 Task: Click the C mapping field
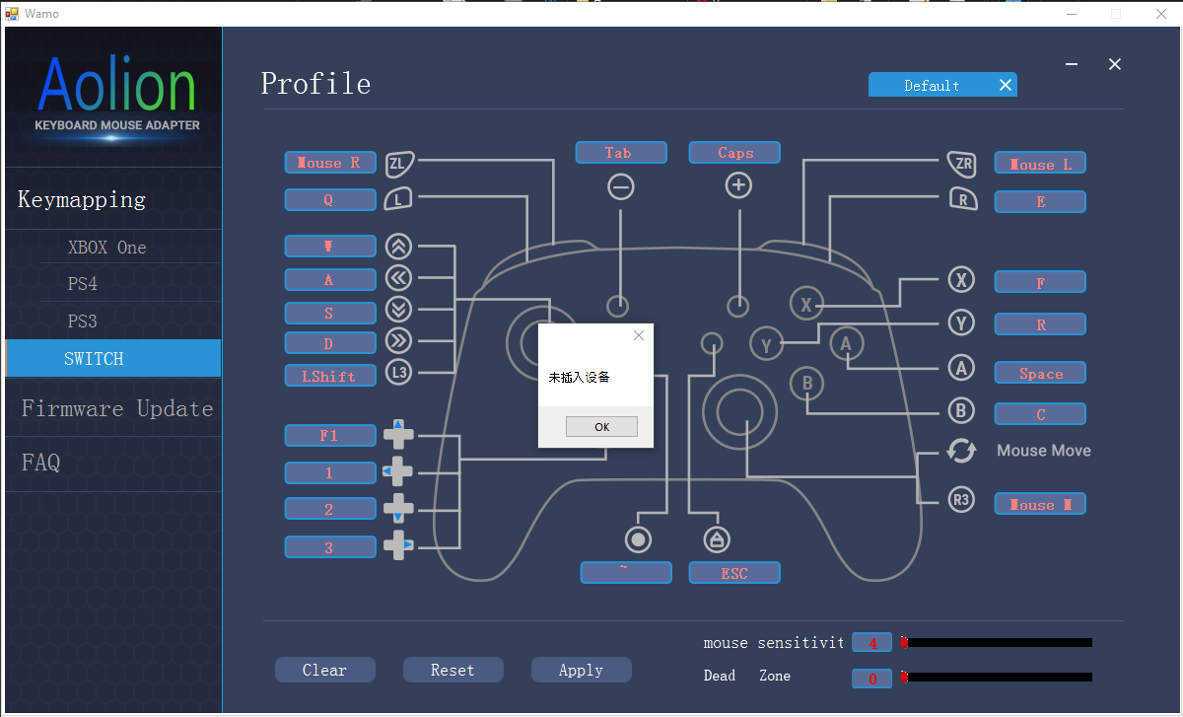pos(1040,414)
